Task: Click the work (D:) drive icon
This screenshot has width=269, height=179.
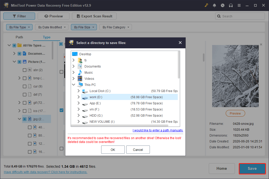Action: click(85, 98)
